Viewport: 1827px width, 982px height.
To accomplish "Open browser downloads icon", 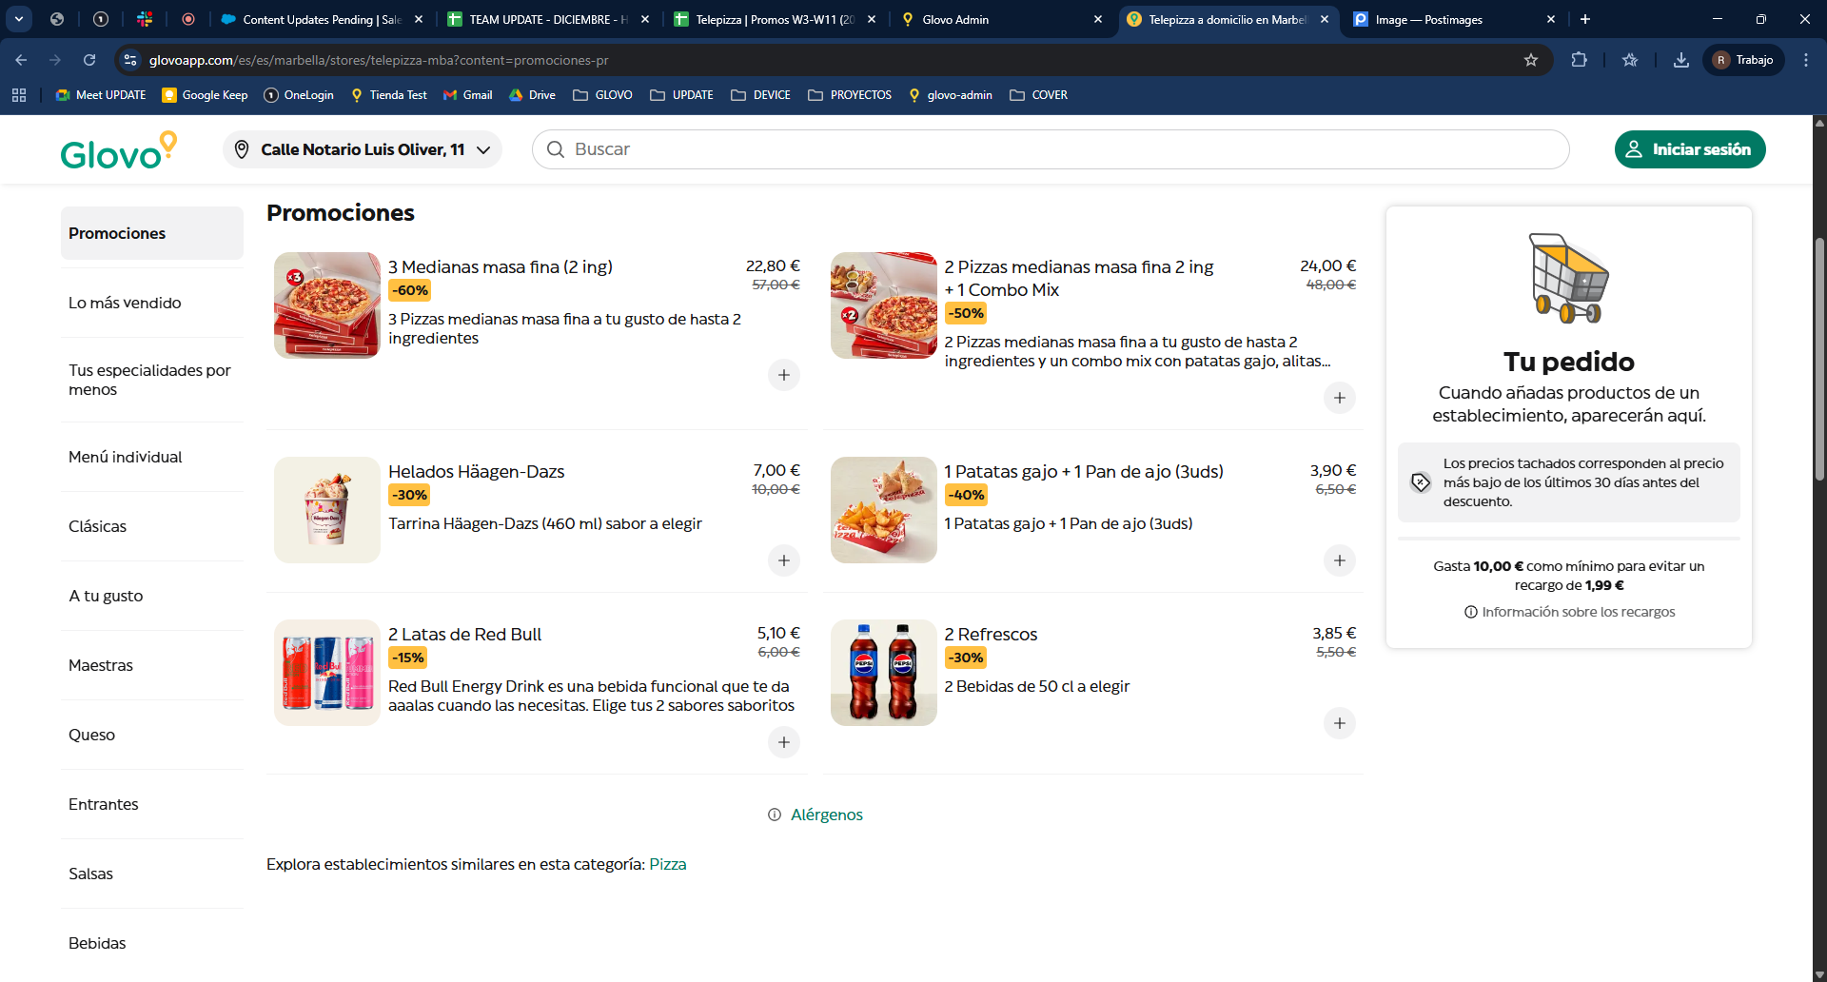I will [x=1681, y=60].
